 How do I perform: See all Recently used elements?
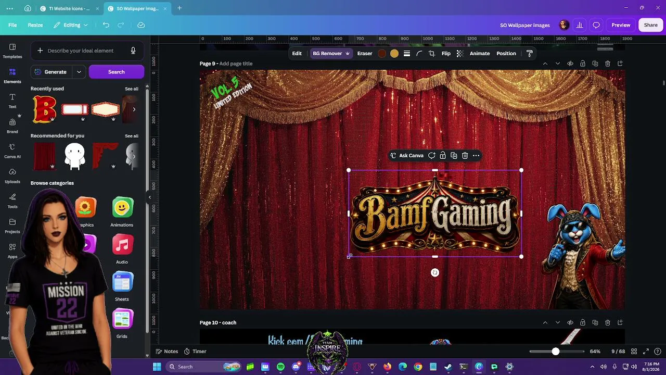[x=132, y=89]
